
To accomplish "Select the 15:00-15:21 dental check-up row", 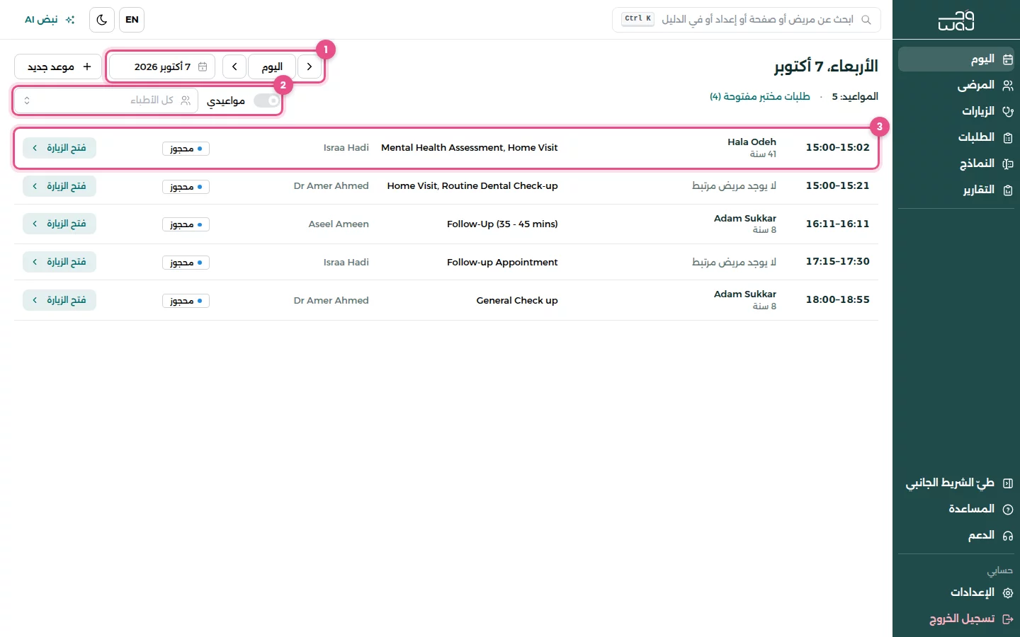I will pos(446,186).
